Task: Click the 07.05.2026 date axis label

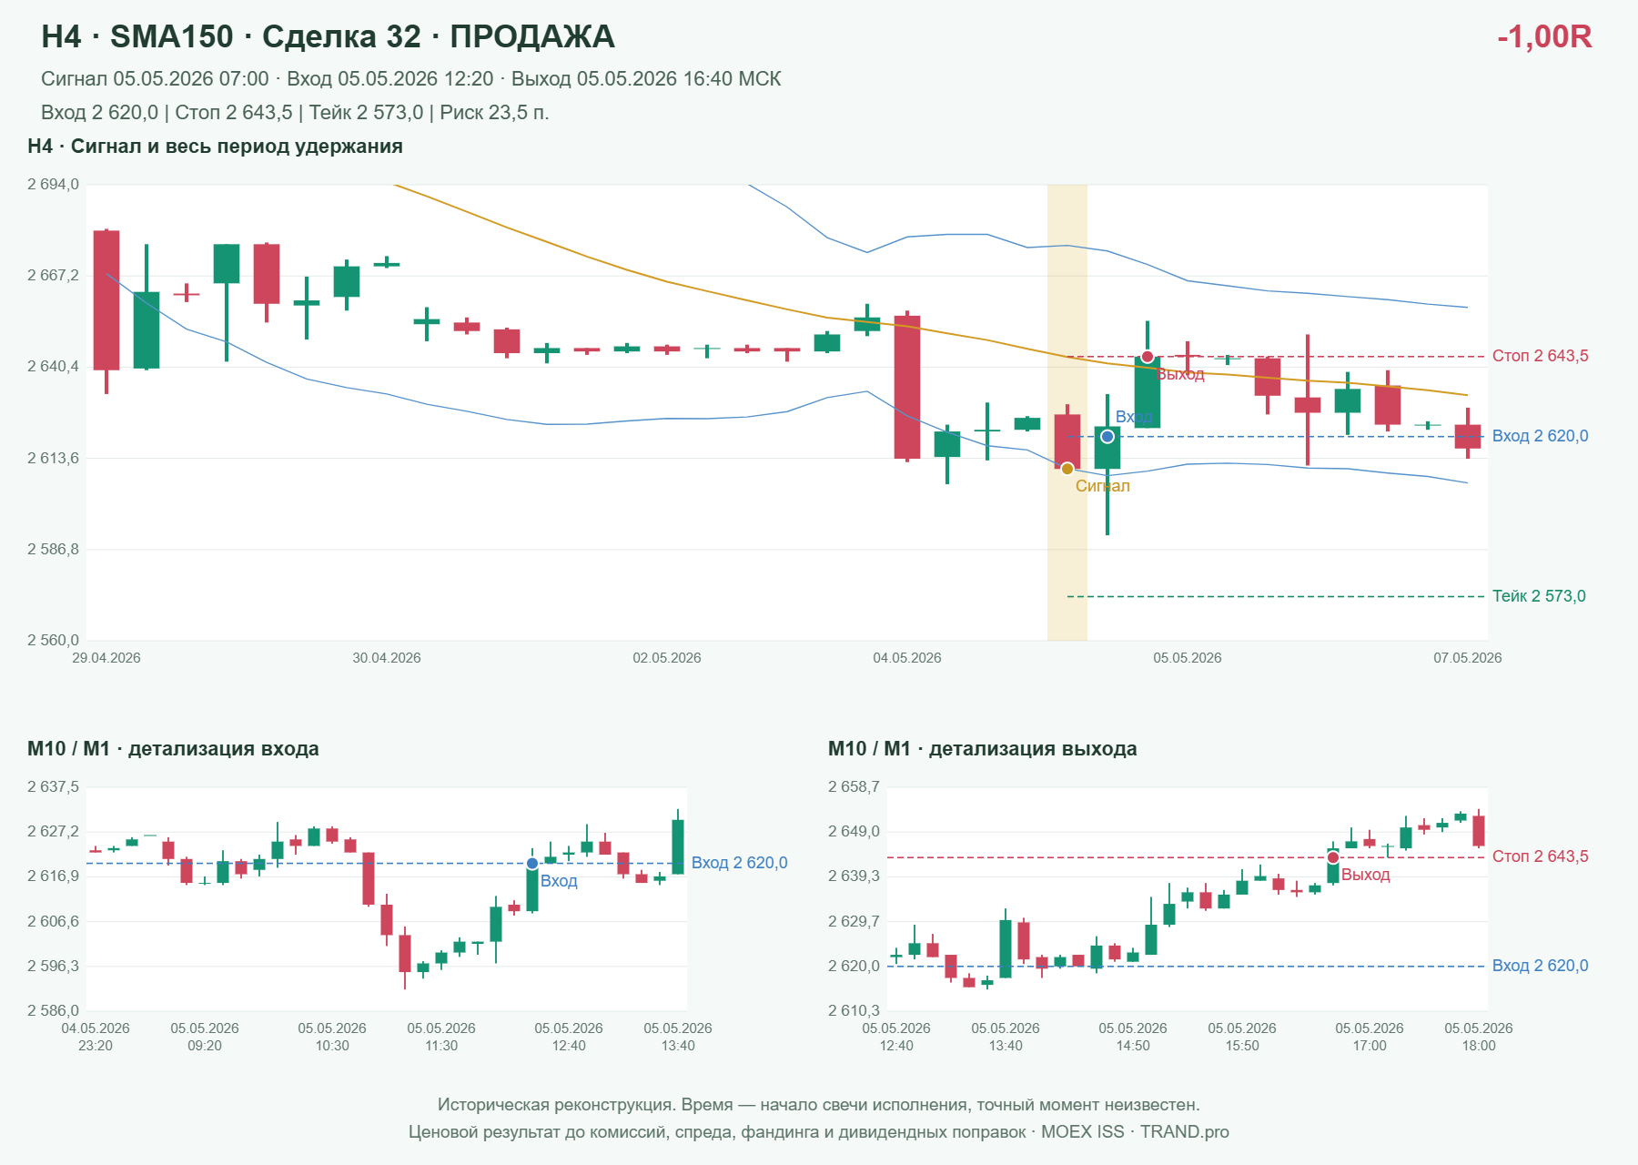Action: (1468, 658)
